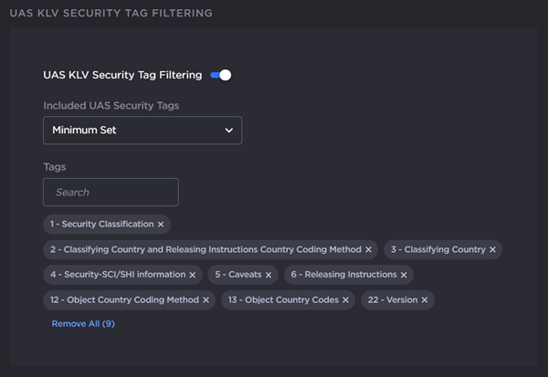Remove the Security Classification tag
This screenshot has width=548, height=377.
161,225
